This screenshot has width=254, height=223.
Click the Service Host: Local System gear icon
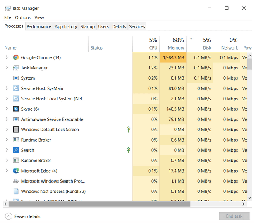click(16, 99)
